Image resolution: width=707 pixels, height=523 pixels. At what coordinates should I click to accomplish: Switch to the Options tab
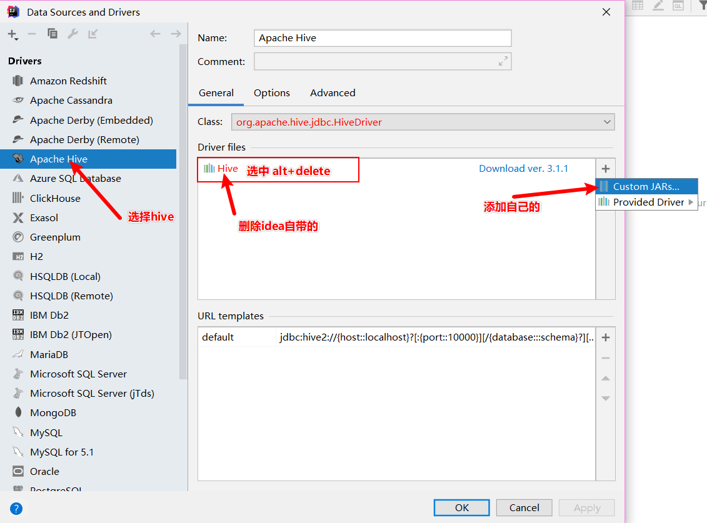[271, 92]
